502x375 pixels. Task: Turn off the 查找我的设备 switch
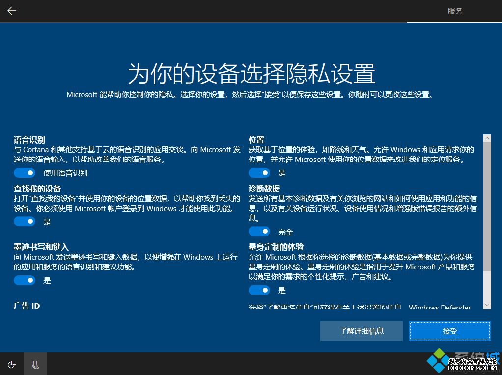pyautogui.click(x=25, y=221)
